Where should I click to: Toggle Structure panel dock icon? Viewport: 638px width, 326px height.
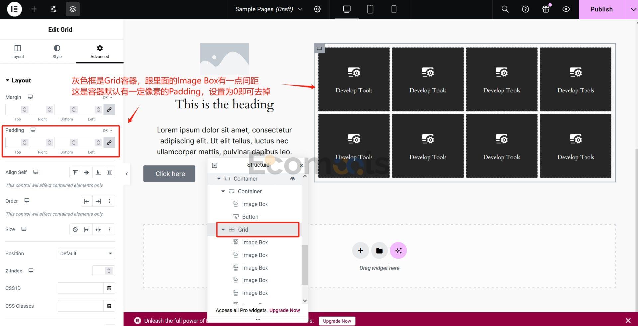(215, 165)
